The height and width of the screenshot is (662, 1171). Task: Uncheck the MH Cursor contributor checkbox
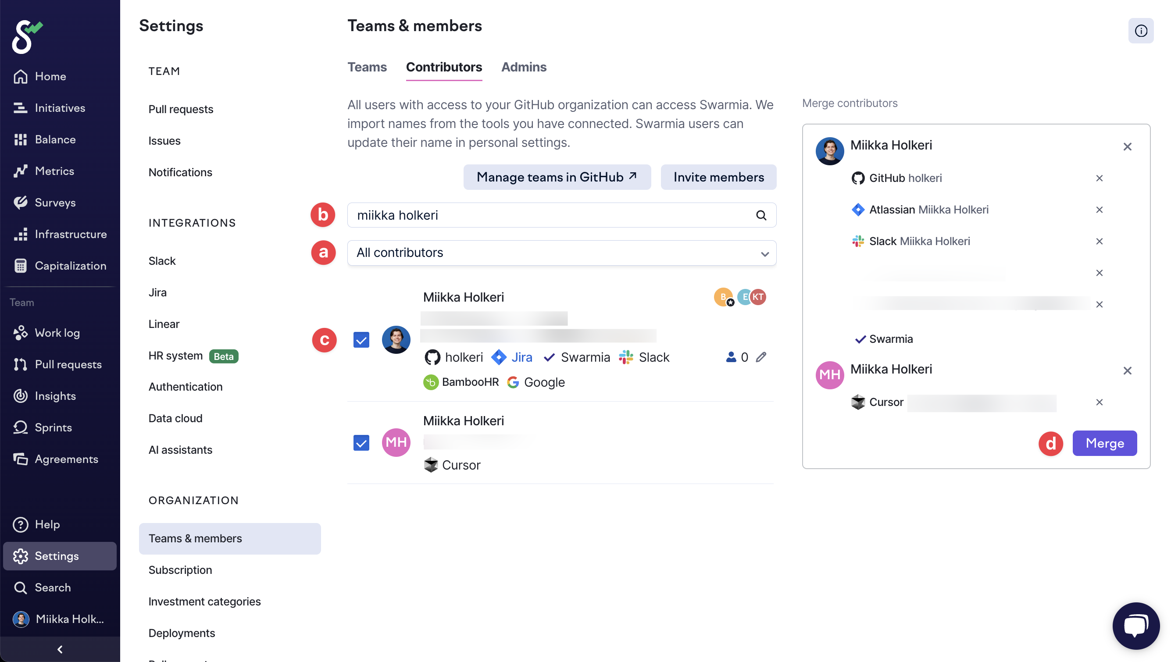361,442
